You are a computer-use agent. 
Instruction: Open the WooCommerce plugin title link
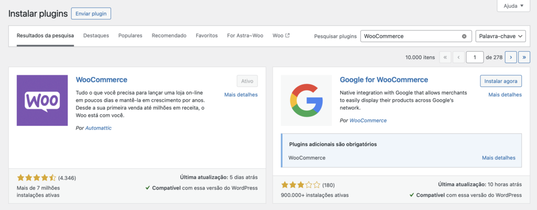click(x=101, y=80)
